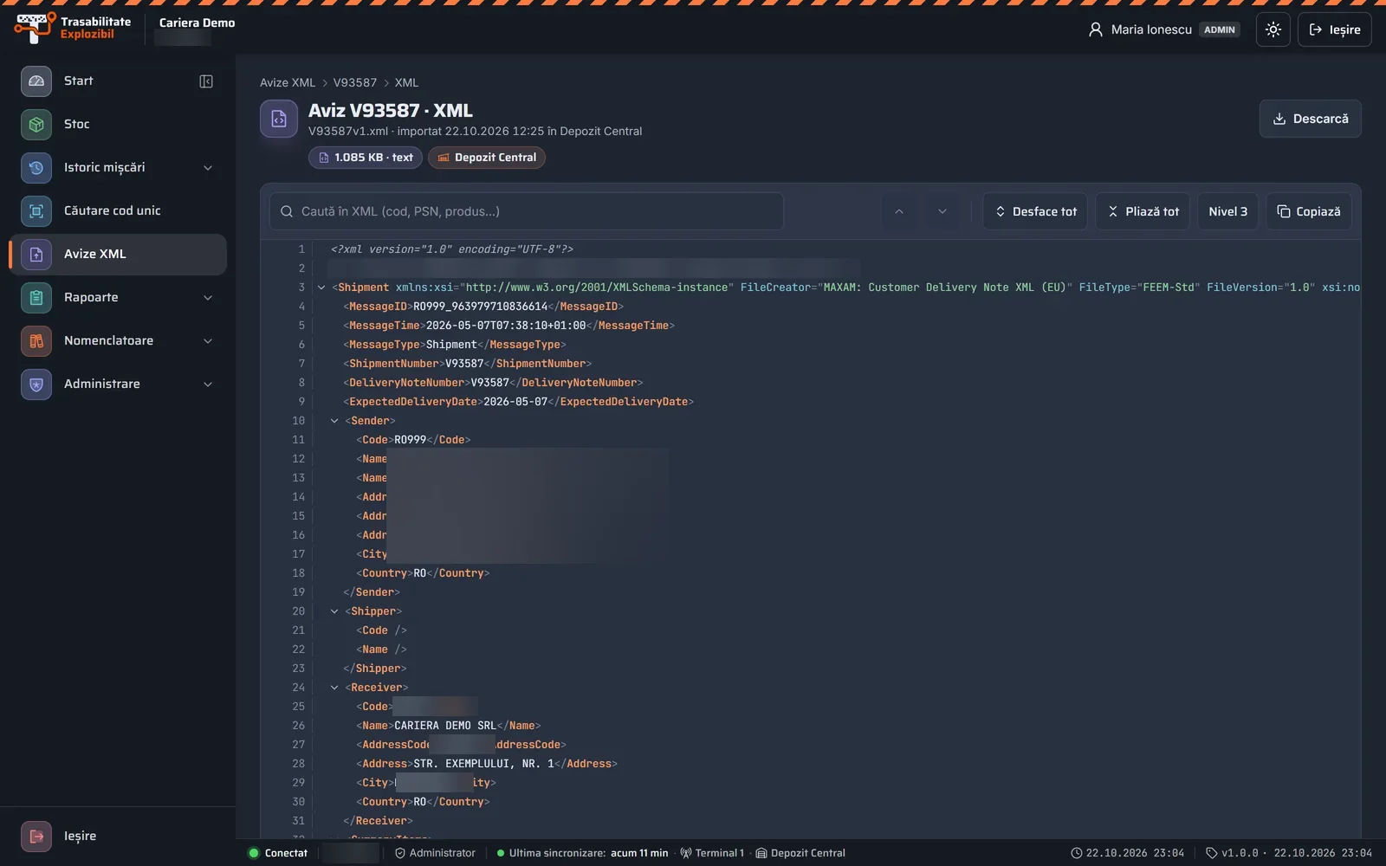Download the XML with Descarcă
This screenshot has width=1386, height=866.
click(1310, 119)
